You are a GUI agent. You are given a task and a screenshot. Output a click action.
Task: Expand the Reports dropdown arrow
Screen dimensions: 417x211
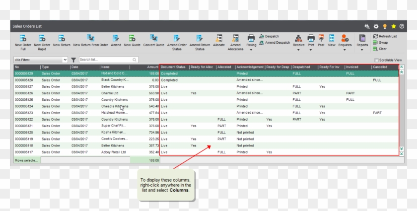(x=362, y=50)
